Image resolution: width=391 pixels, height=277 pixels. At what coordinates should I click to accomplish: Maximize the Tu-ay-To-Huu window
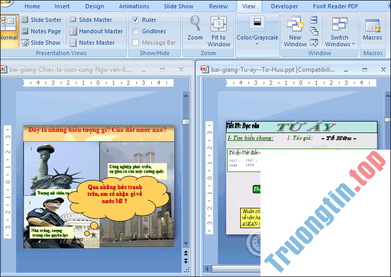pyautogui.click(x=364, y=70)
